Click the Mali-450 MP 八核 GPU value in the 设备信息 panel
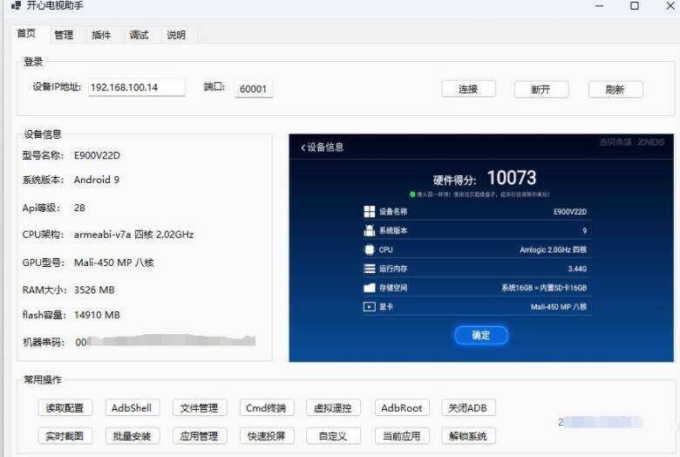 [114, 263]
